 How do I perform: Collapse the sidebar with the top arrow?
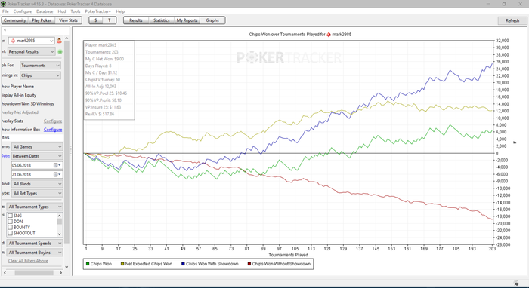[5, 30]
